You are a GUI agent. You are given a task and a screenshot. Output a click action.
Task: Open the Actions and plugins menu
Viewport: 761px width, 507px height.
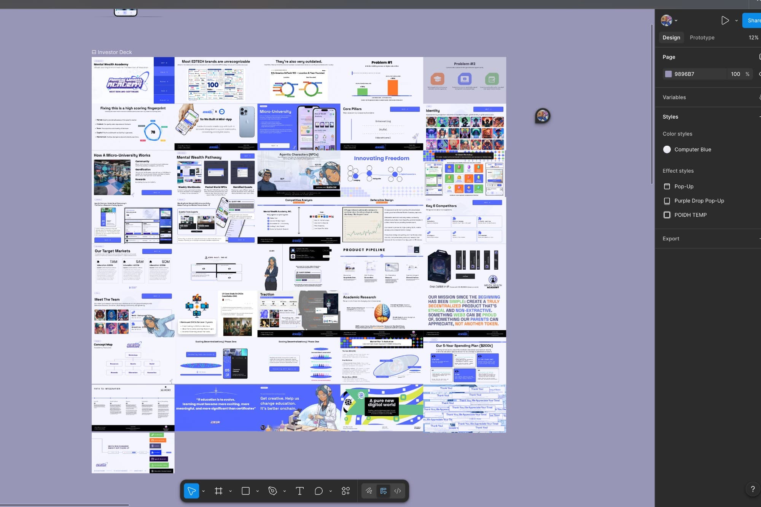pyautogui.click(x=345, y=491)
